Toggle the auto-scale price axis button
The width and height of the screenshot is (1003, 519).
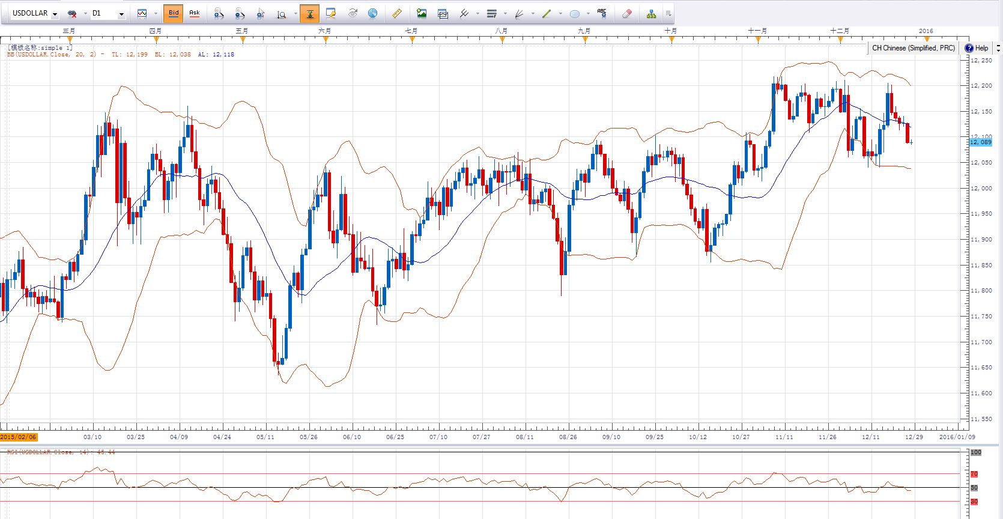pyautogui.click(x=310, y=13)
